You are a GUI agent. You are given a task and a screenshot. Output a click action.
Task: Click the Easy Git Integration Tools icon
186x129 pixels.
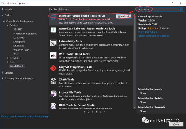pos(53,68)
